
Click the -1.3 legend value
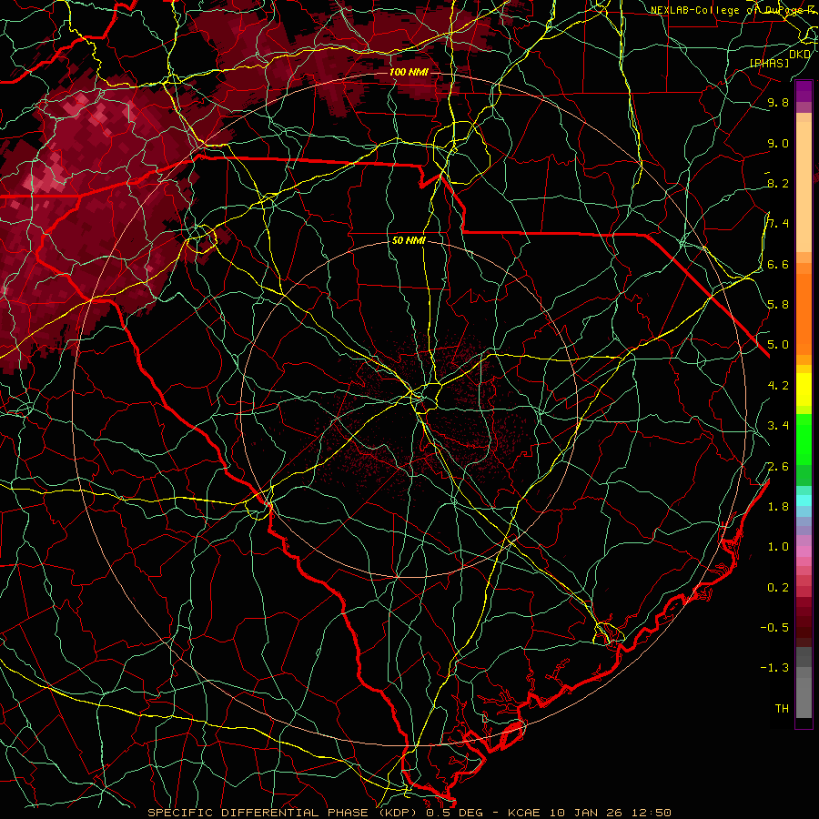(x=774, y=668)
